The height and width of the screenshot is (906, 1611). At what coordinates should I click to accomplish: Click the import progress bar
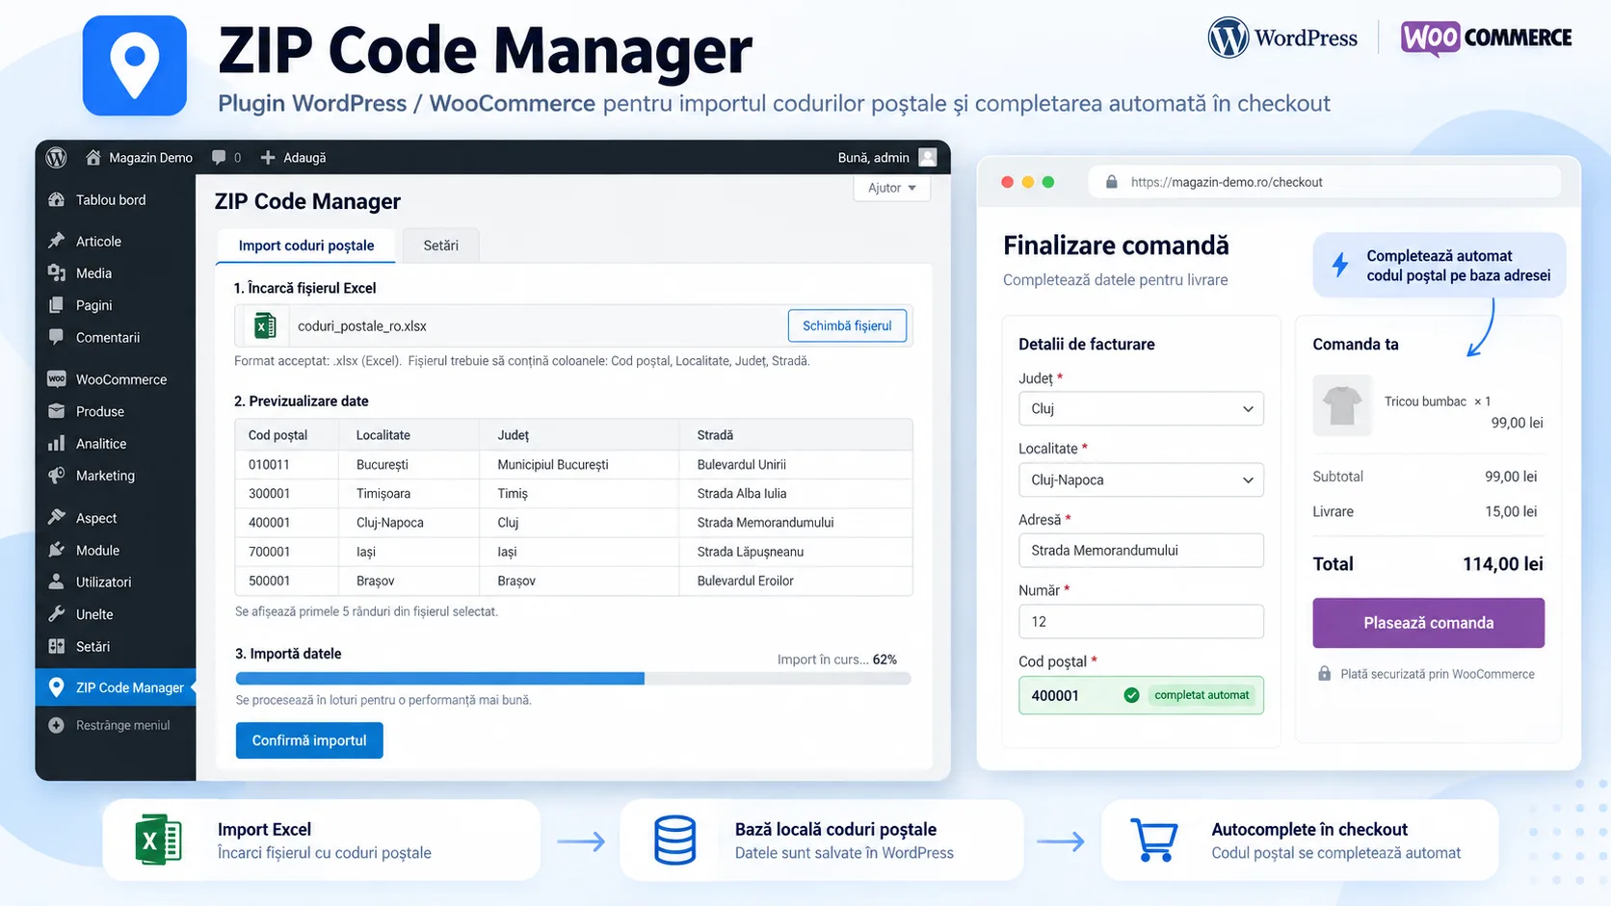(x=573, y=679)
